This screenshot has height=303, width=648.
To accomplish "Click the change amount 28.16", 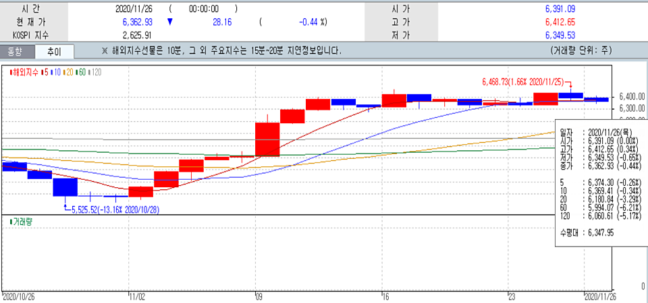I will [x=222, y=22].
